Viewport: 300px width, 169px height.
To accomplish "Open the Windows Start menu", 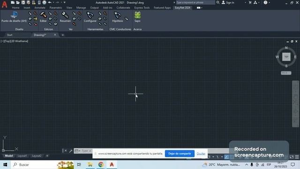I will coord(5,165).
